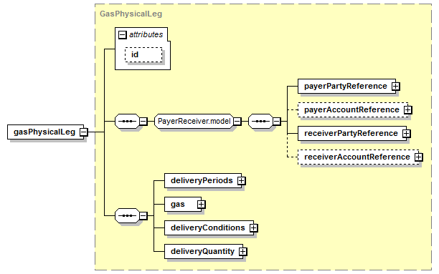Viewport: 439px width, 274px height.
Task: Expand deliveryPeriods plus icon
Action: (241, 181)
